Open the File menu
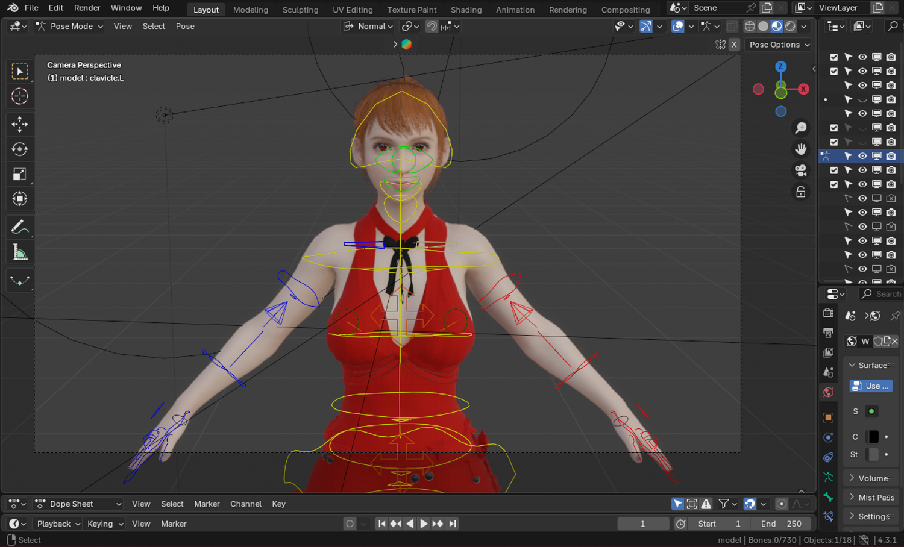 [x=31, y=8]
